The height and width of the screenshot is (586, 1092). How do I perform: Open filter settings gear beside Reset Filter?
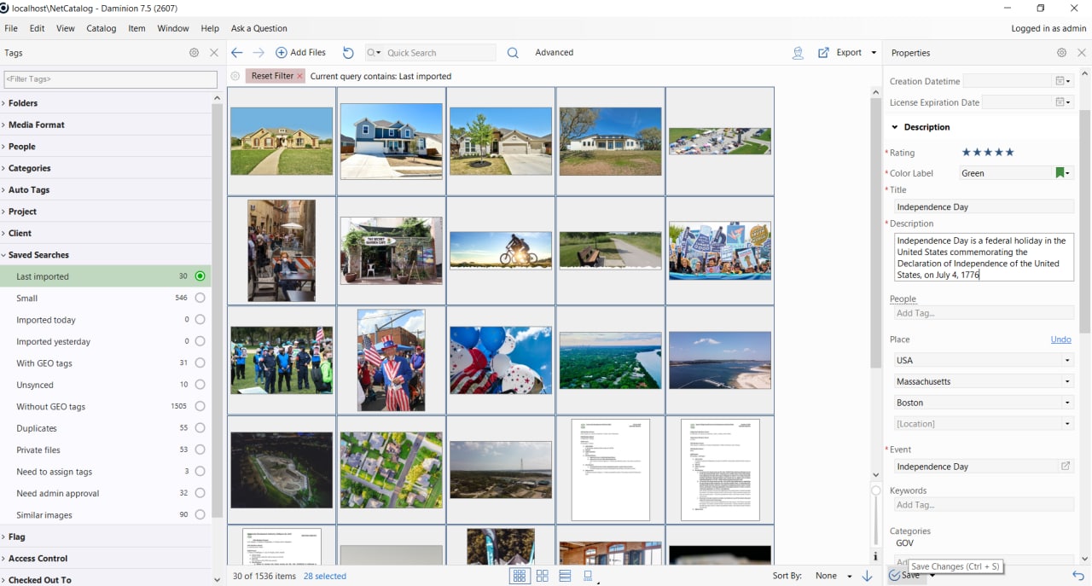pyautogui.click(x=235, y=76)
